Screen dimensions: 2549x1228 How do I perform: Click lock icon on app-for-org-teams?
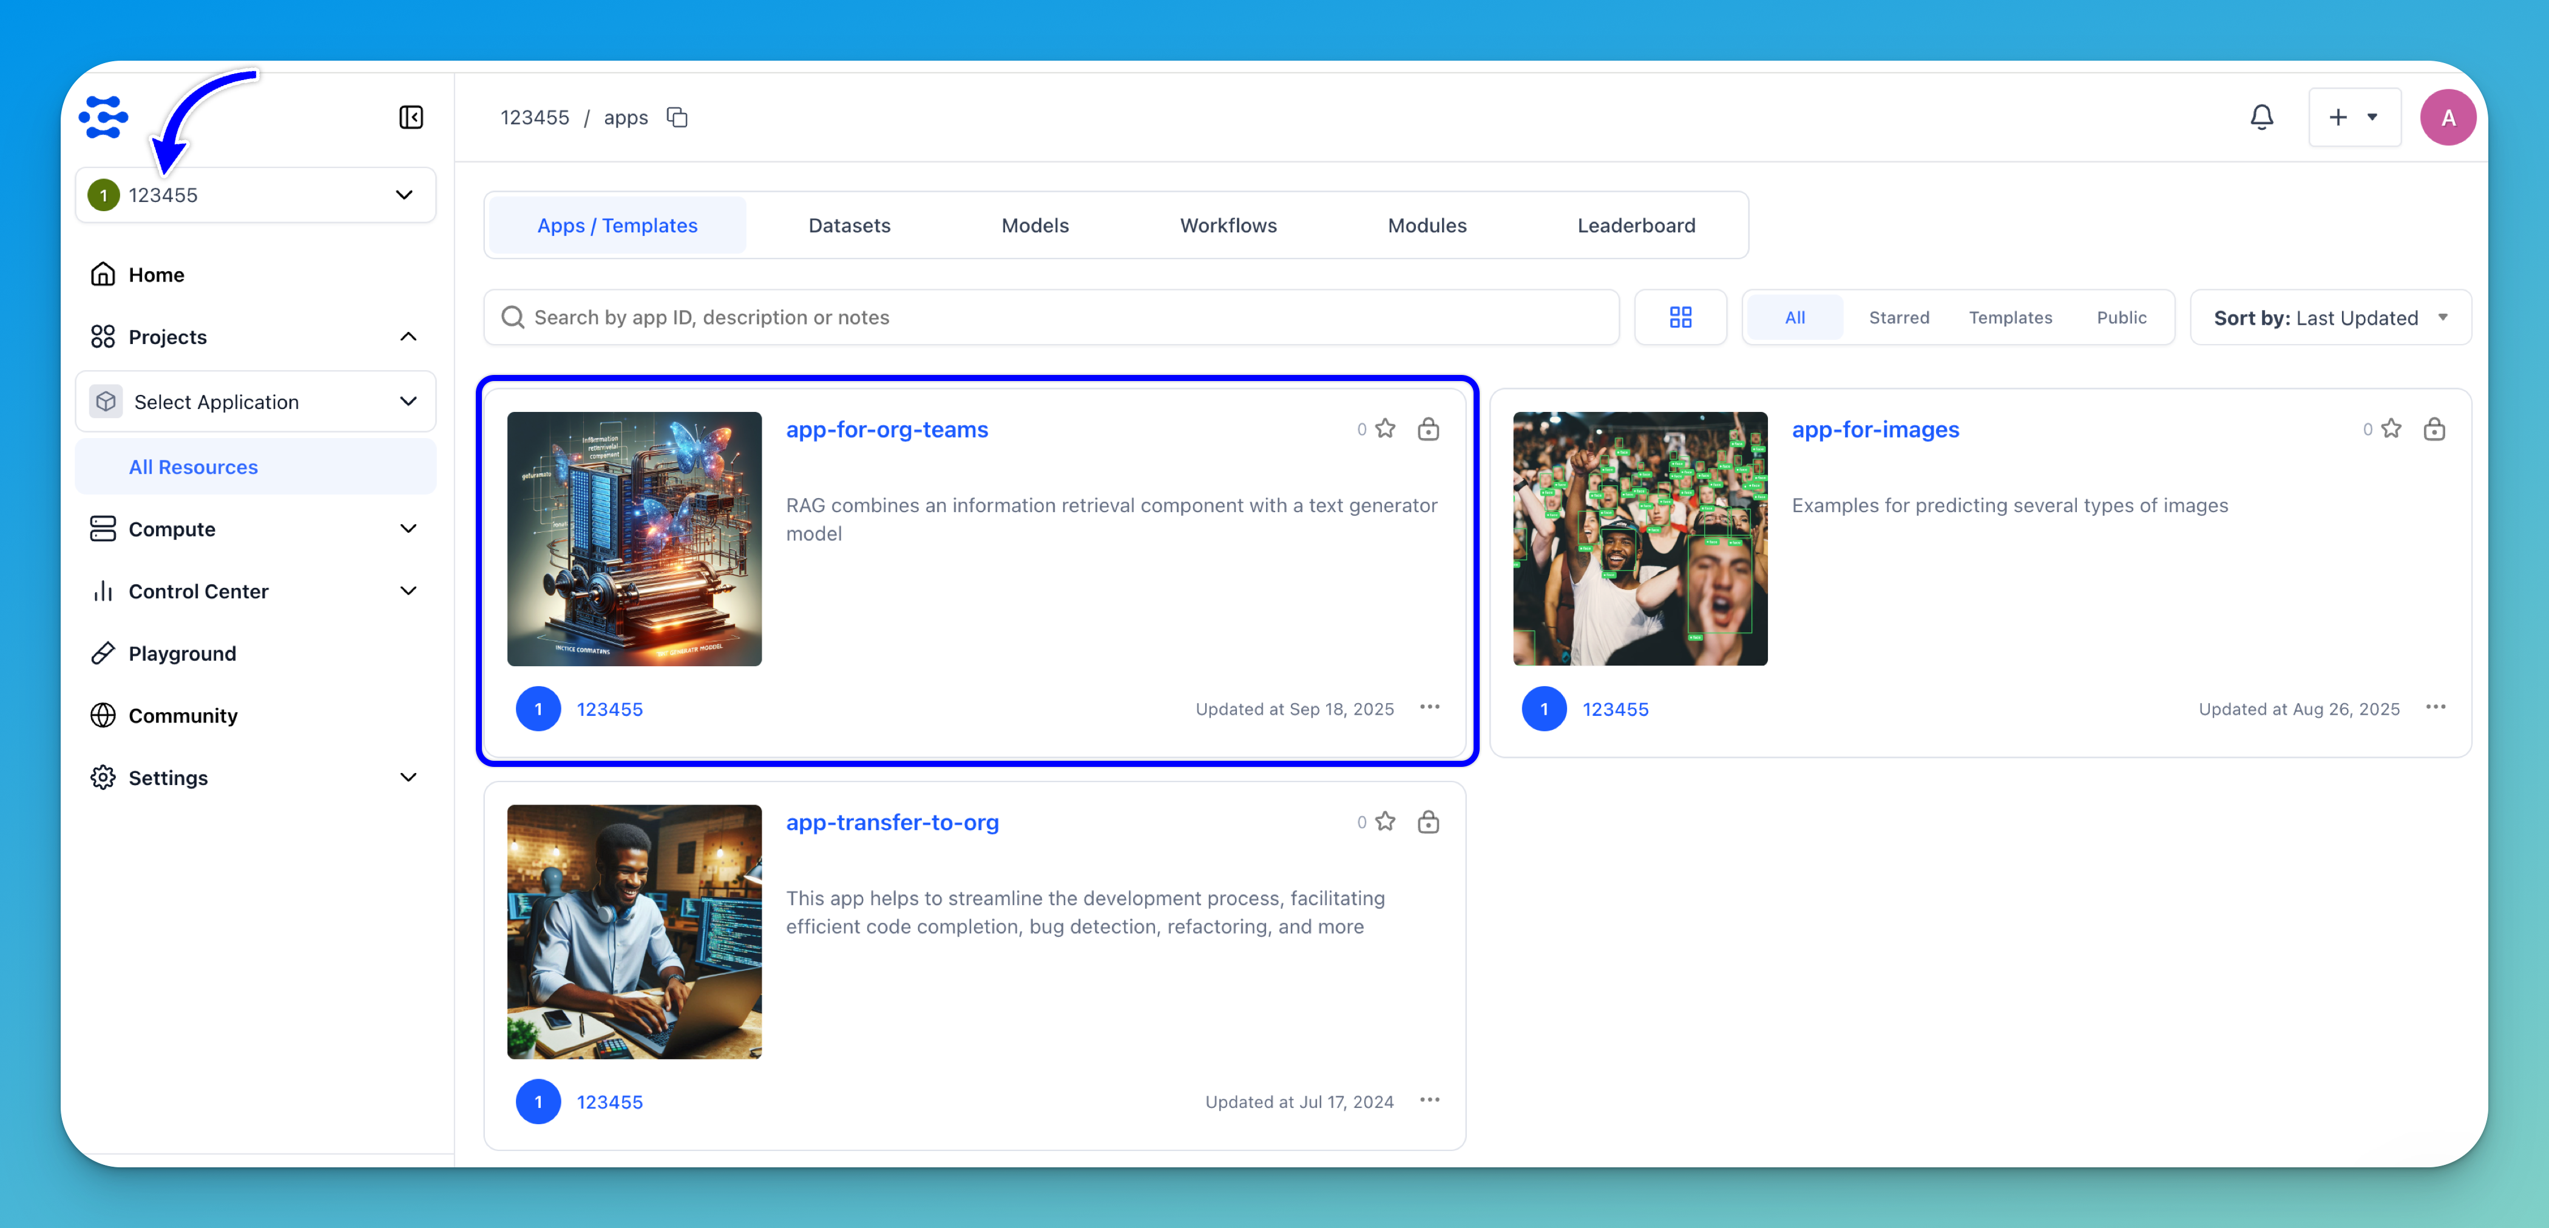pyautogui.click(x=1428, y=428)
